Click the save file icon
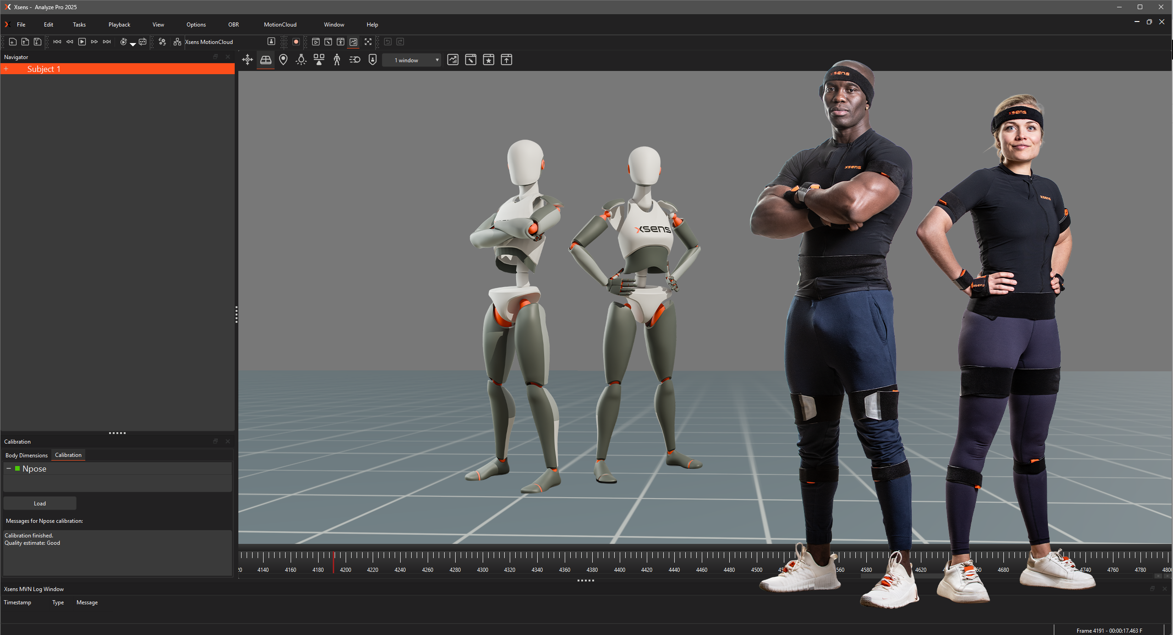Screen dimensions: 1173x635 pyautogui.click(x=38, y=42)
